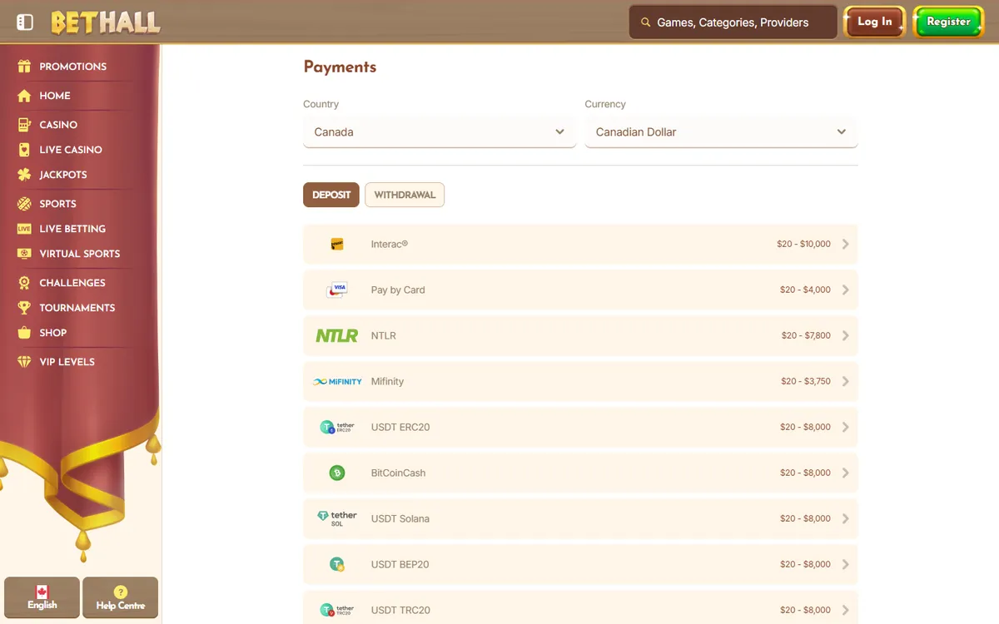The image size is (999, 624).
Task: Open the Jackpots menu item
Action: point(63,175)
